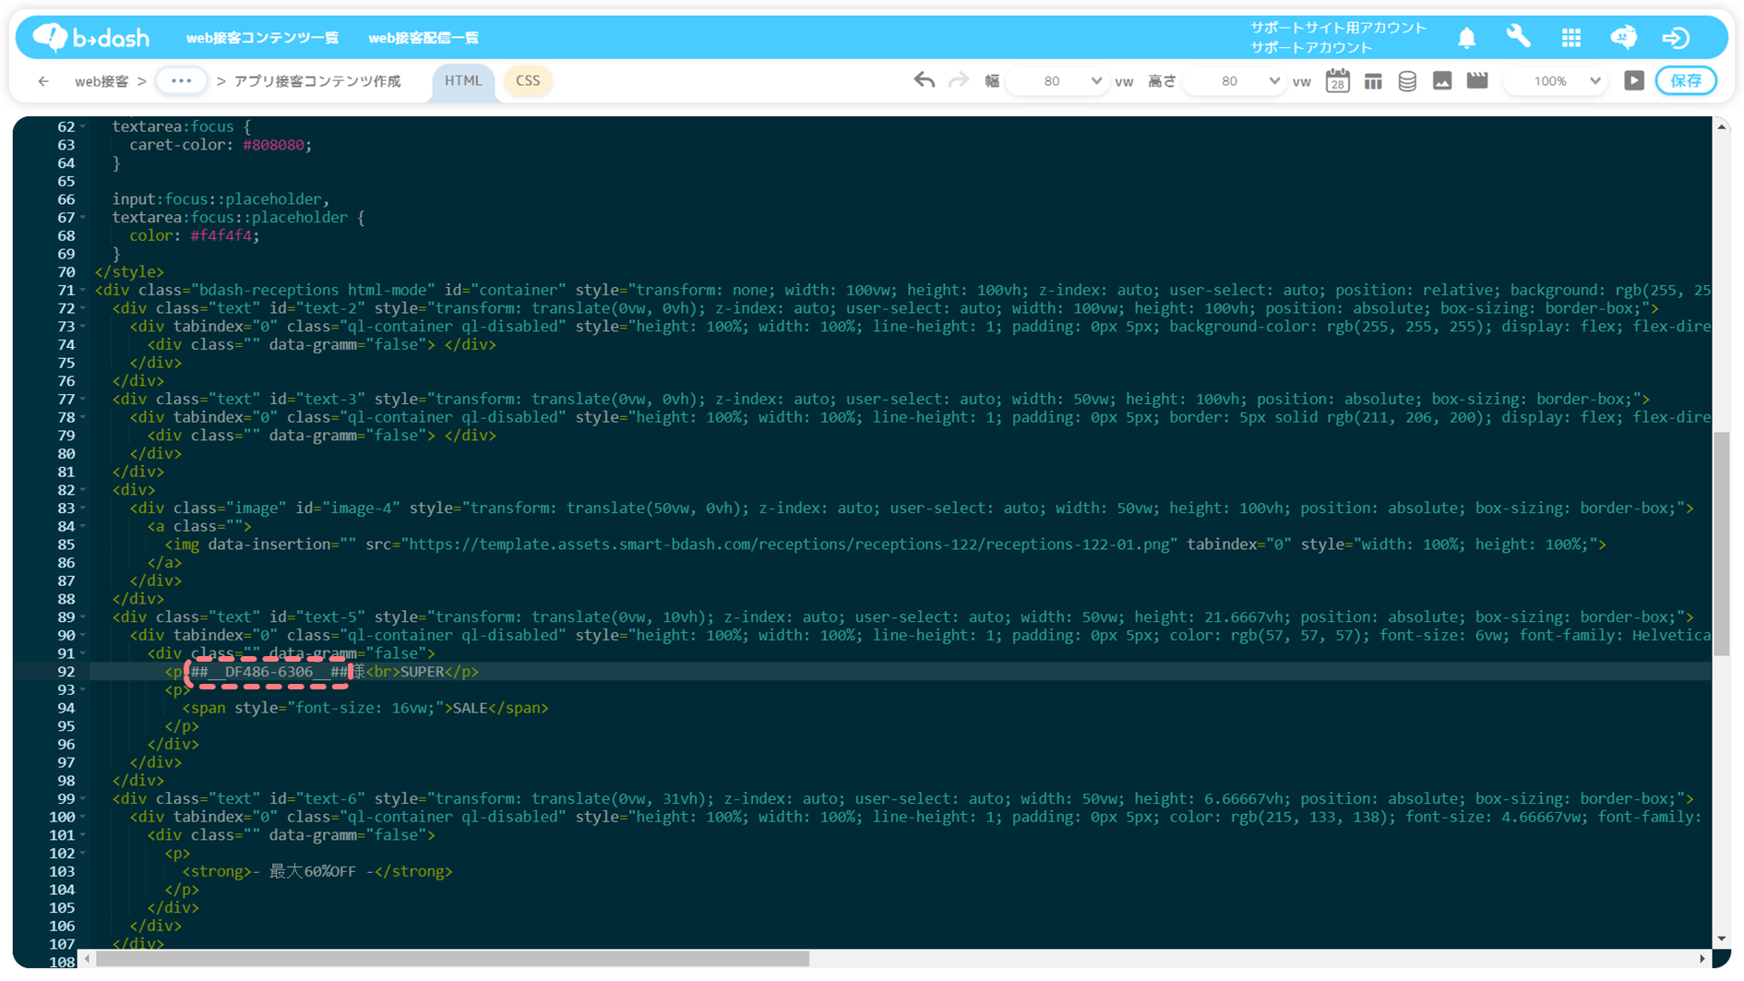
Task: Go back using the left arrow
Action: pyautogui.click(x=43, y=81)
